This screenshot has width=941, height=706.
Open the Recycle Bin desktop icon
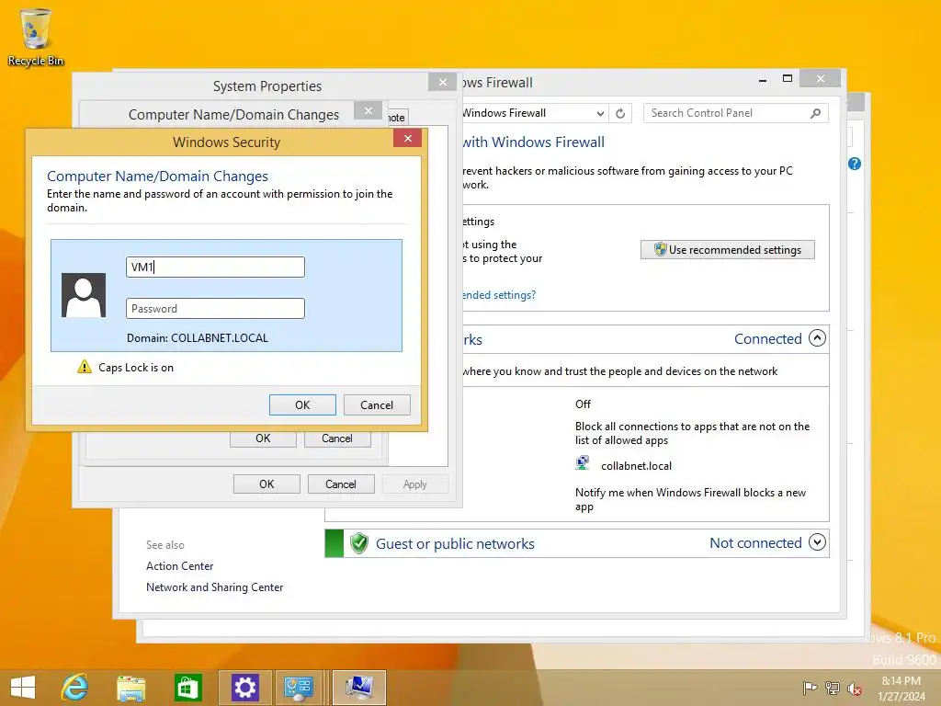pyautogui.click(x=36, y=37)
